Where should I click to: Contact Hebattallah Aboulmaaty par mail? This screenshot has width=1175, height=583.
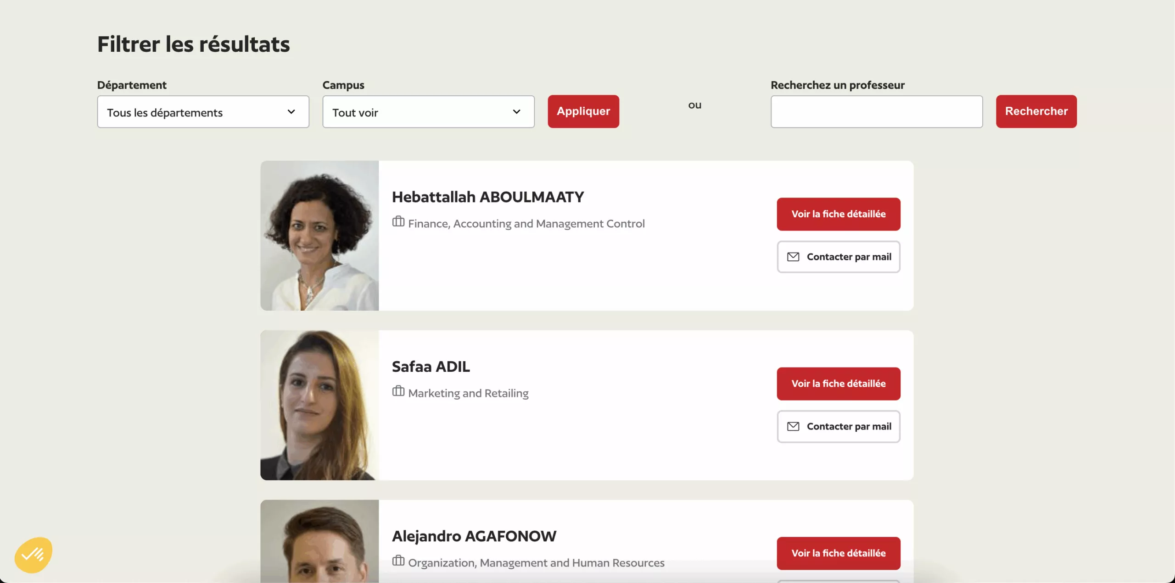[839, 257]
